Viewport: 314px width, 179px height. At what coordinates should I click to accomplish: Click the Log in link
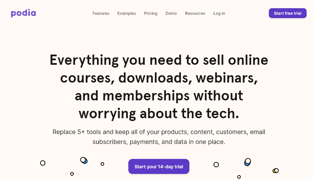(219, 13)
